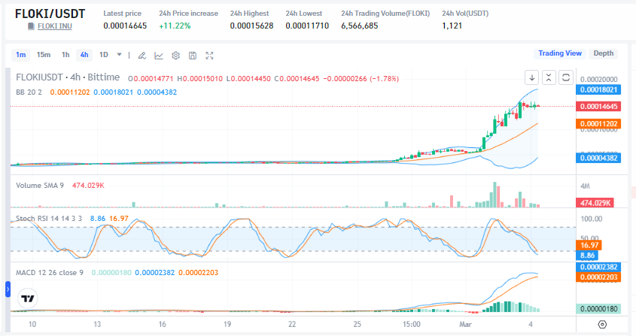This screenshot has width=636, height=336.
Task: Click the volume tag 474.029K on axis
Action: (595, 203)
